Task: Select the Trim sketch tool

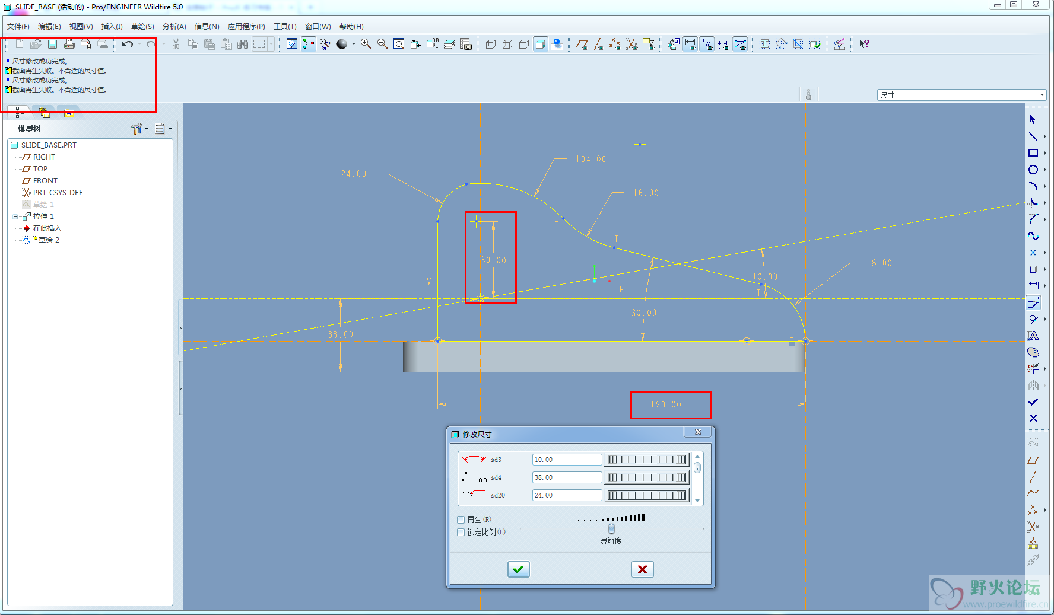Action: click(1033, 369)
